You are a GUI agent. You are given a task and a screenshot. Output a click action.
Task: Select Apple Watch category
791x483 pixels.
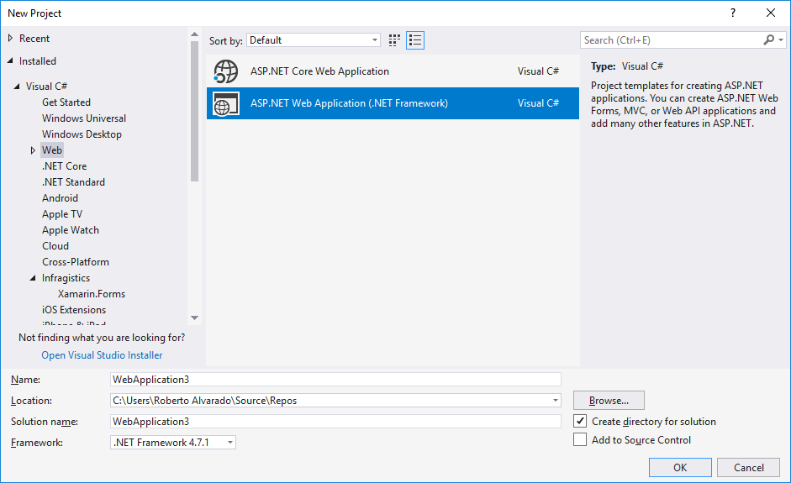(x=70, y=230)
